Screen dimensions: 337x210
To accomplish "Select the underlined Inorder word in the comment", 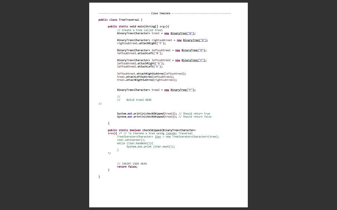I will point(171,133).
